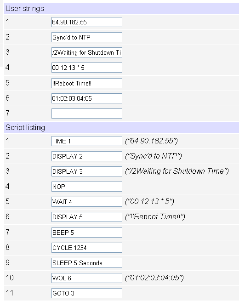Click the "SLEEP 5 Seconds" script field

87,263
